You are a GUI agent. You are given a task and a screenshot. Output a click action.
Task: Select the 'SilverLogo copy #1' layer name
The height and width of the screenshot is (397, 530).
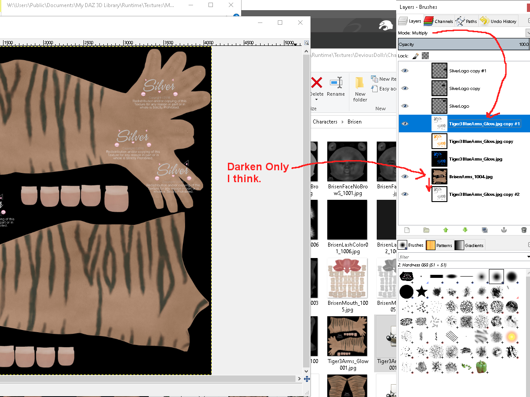click(468, 71)
